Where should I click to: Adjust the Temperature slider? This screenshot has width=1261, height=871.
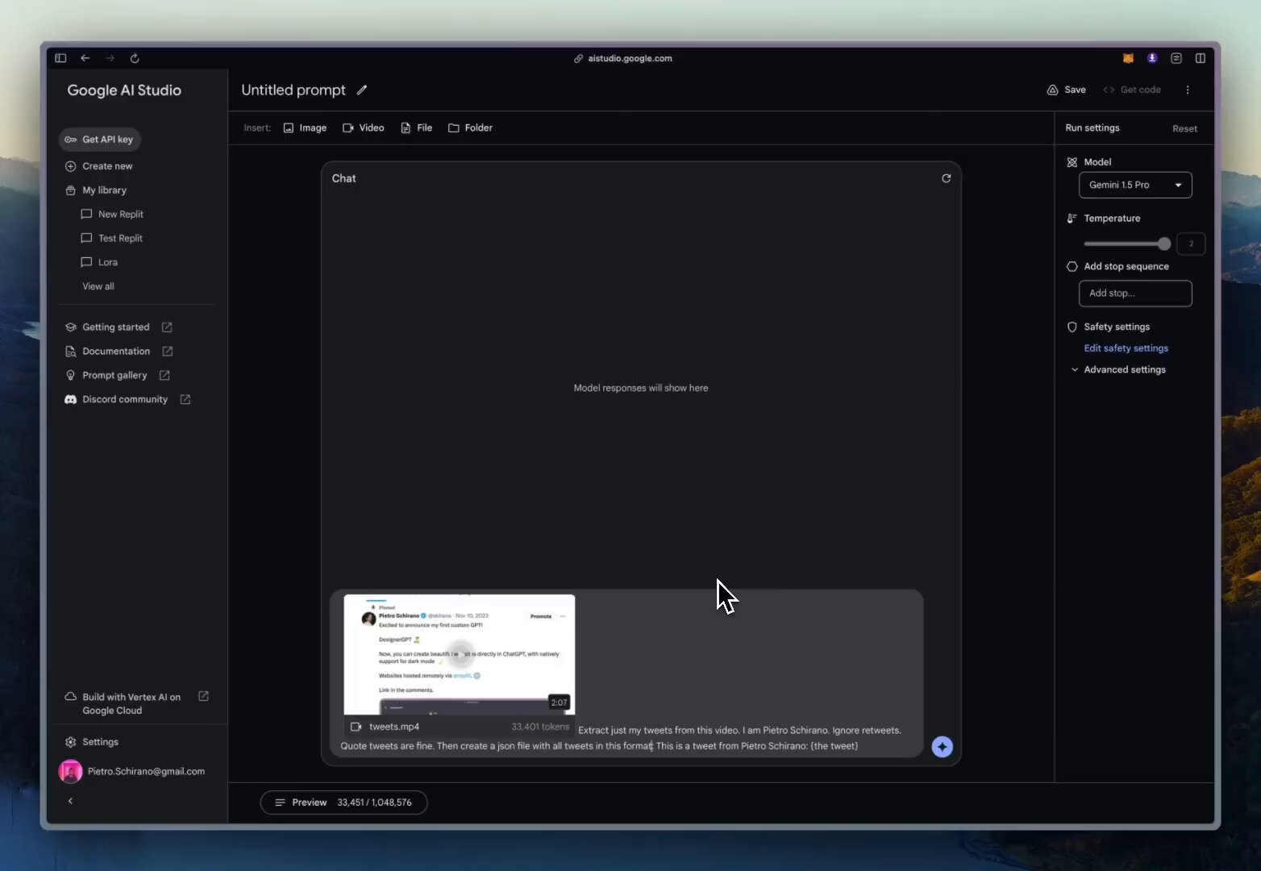click(x=1127, y=244)
